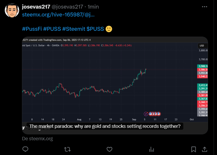Click the 3,700.00 price axis value

click(x=203, y=60)
